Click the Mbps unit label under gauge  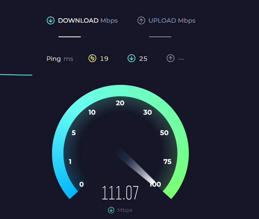click(125, 210)
